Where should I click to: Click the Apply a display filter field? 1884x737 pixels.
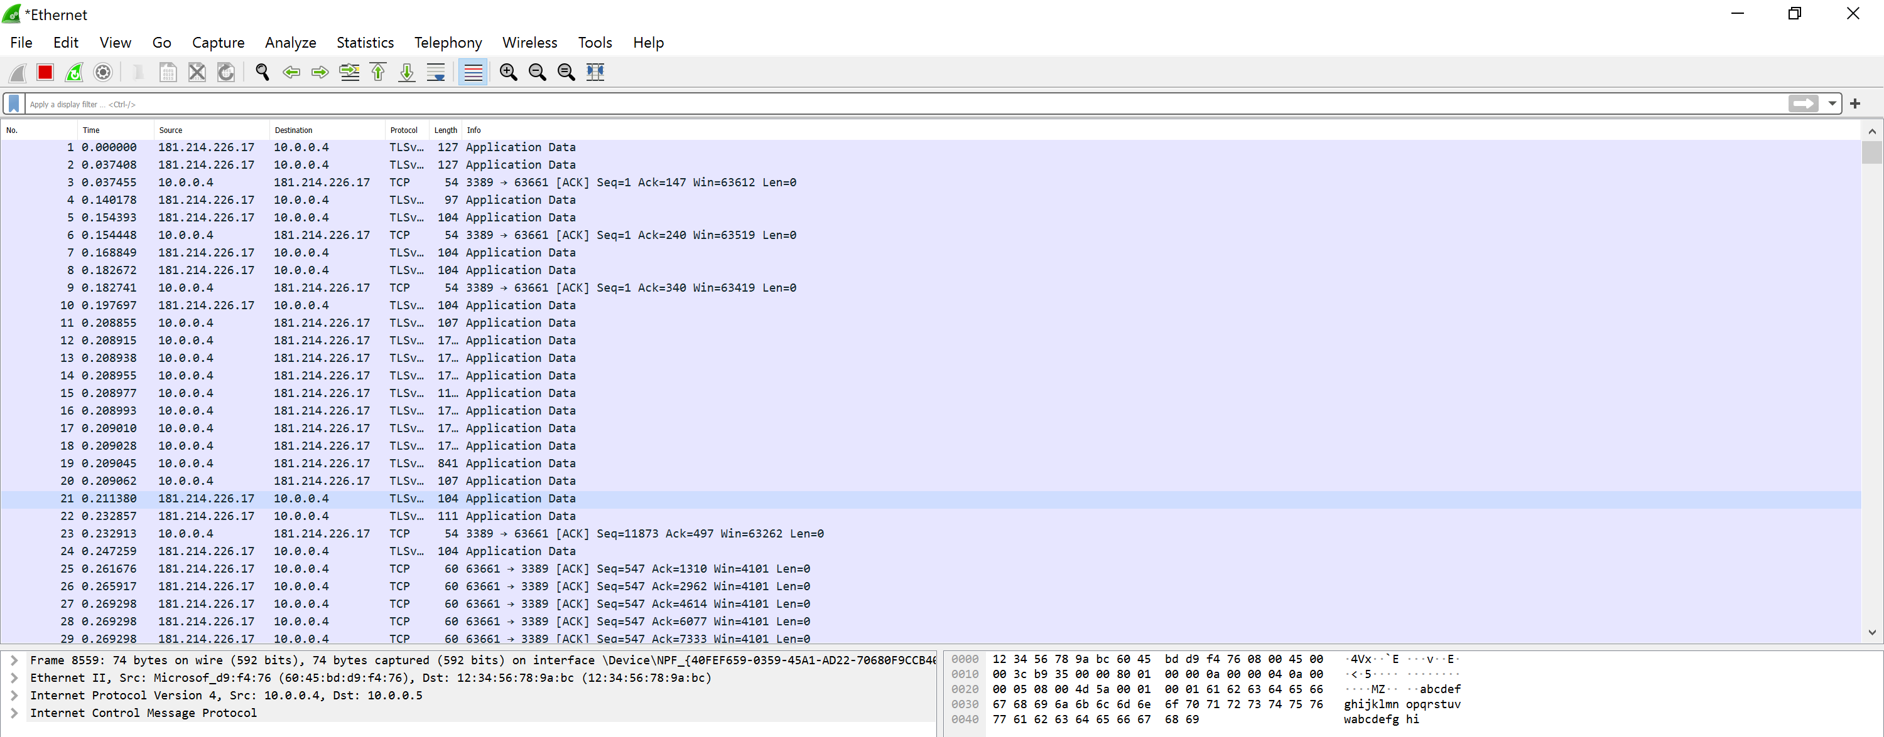pyautogui.click(x=907, y=103)
